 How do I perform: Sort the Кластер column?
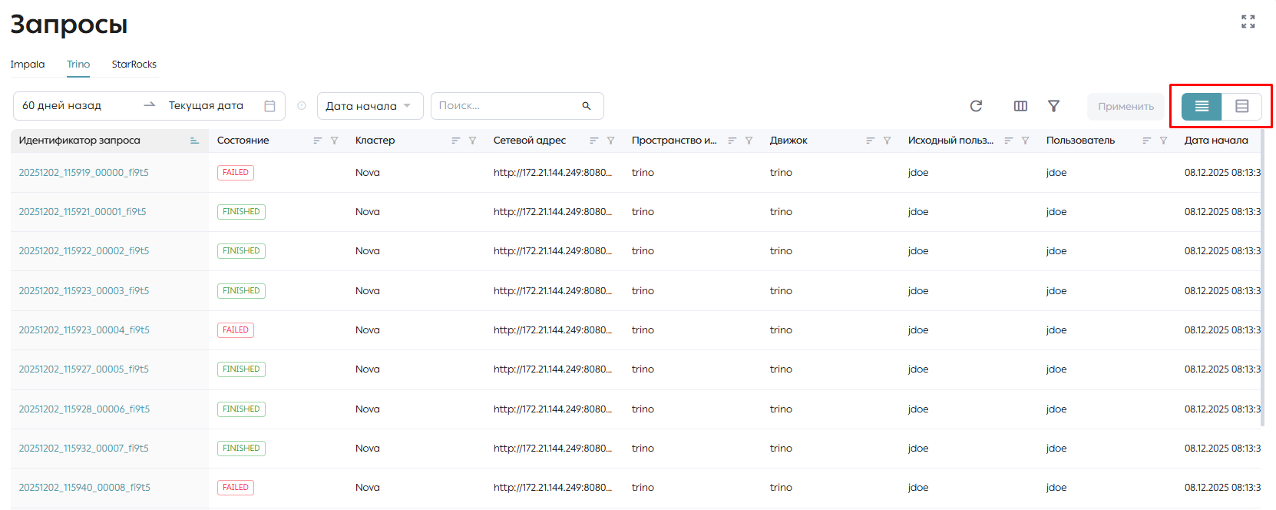pos(455,141)
